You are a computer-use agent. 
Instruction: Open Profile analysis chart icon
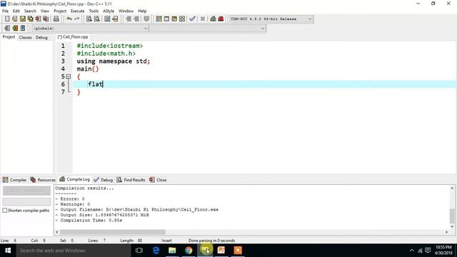[x=213, y=19]
